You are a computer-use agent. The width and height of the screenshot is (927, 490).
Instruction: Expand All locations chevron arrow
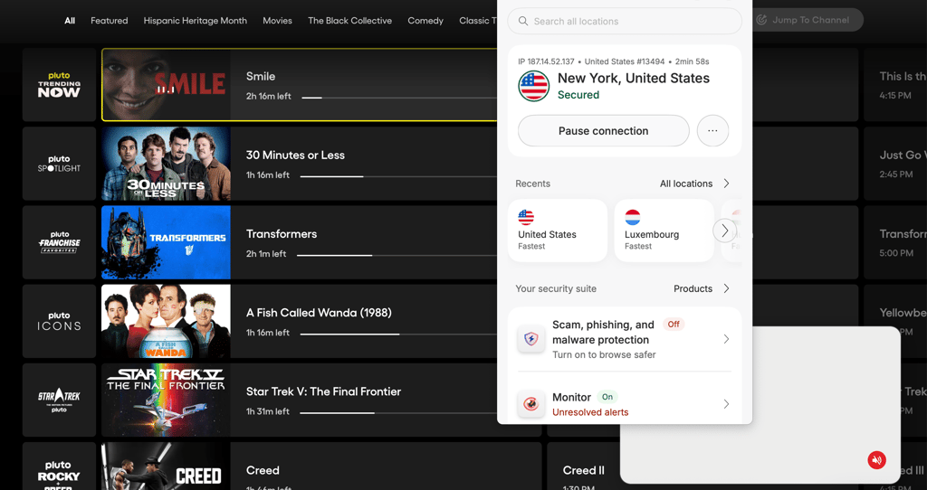(x=727, y=184)
